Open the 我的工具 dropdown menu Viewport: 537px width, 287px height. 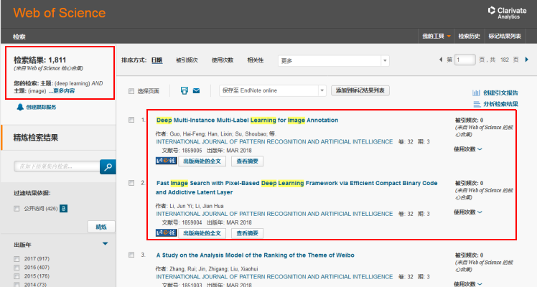(436, 37)
